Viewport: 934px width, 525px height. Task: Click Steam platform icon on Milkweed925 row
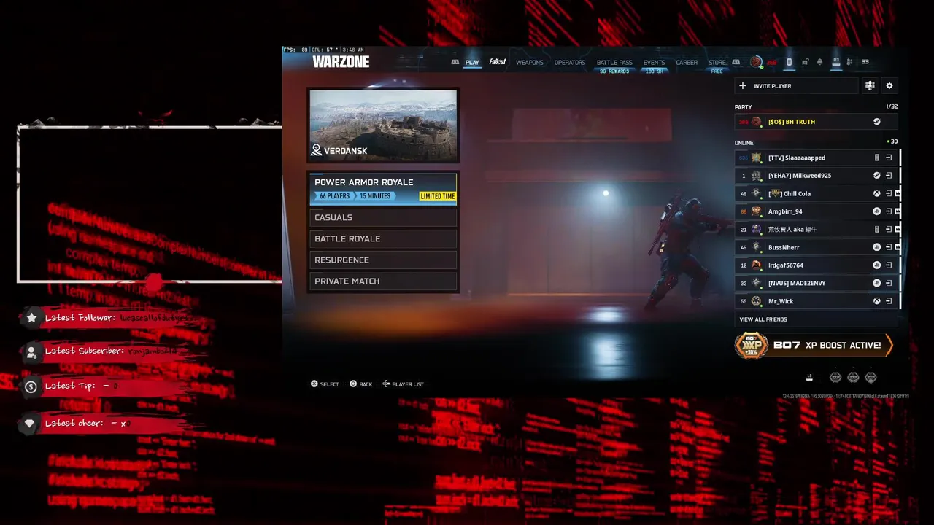pos(877,176)
